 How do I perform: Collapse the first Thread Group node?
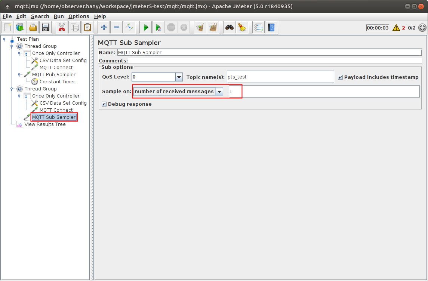pos(12,46)
